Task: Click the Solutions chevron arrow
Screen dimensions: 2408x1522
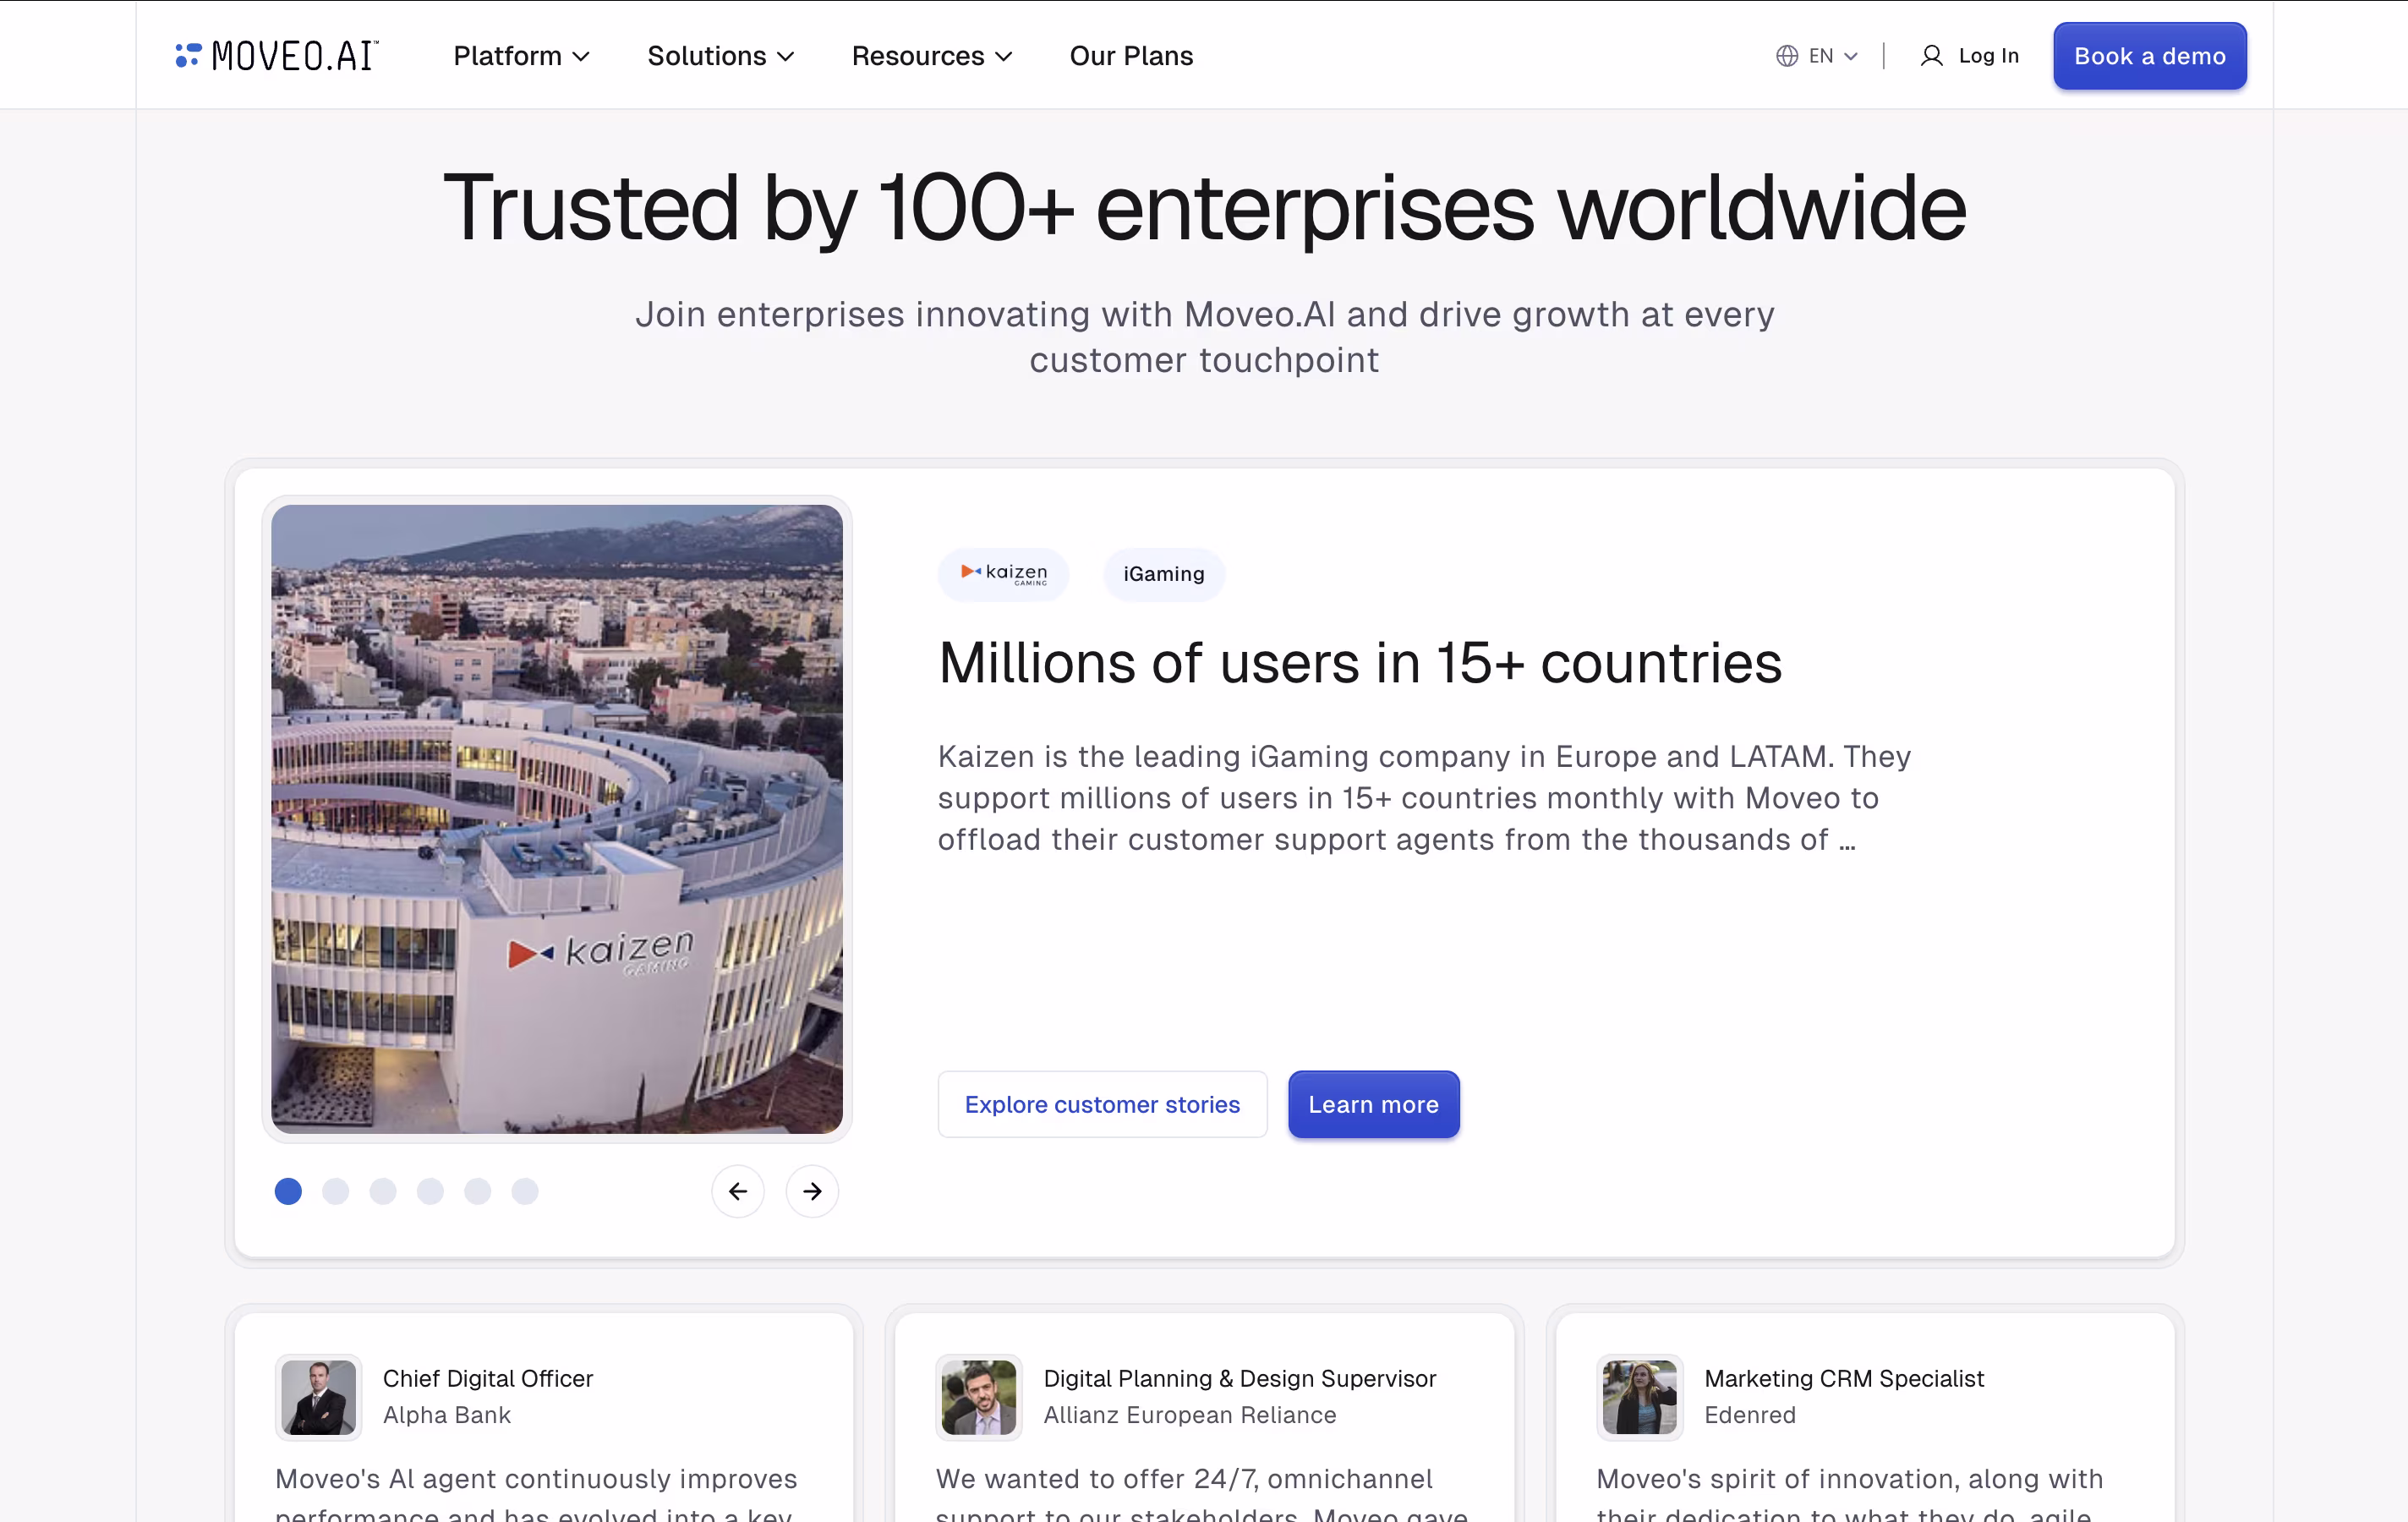Action: point(786,57)
